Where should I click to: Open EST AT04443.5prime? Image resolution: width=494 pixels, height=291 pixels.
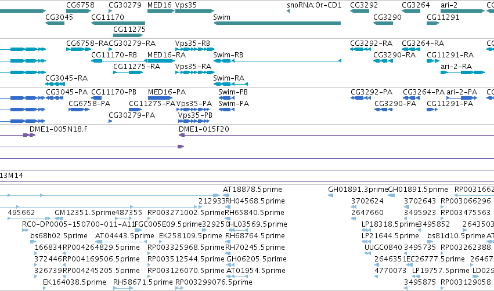tap(121, 242)
